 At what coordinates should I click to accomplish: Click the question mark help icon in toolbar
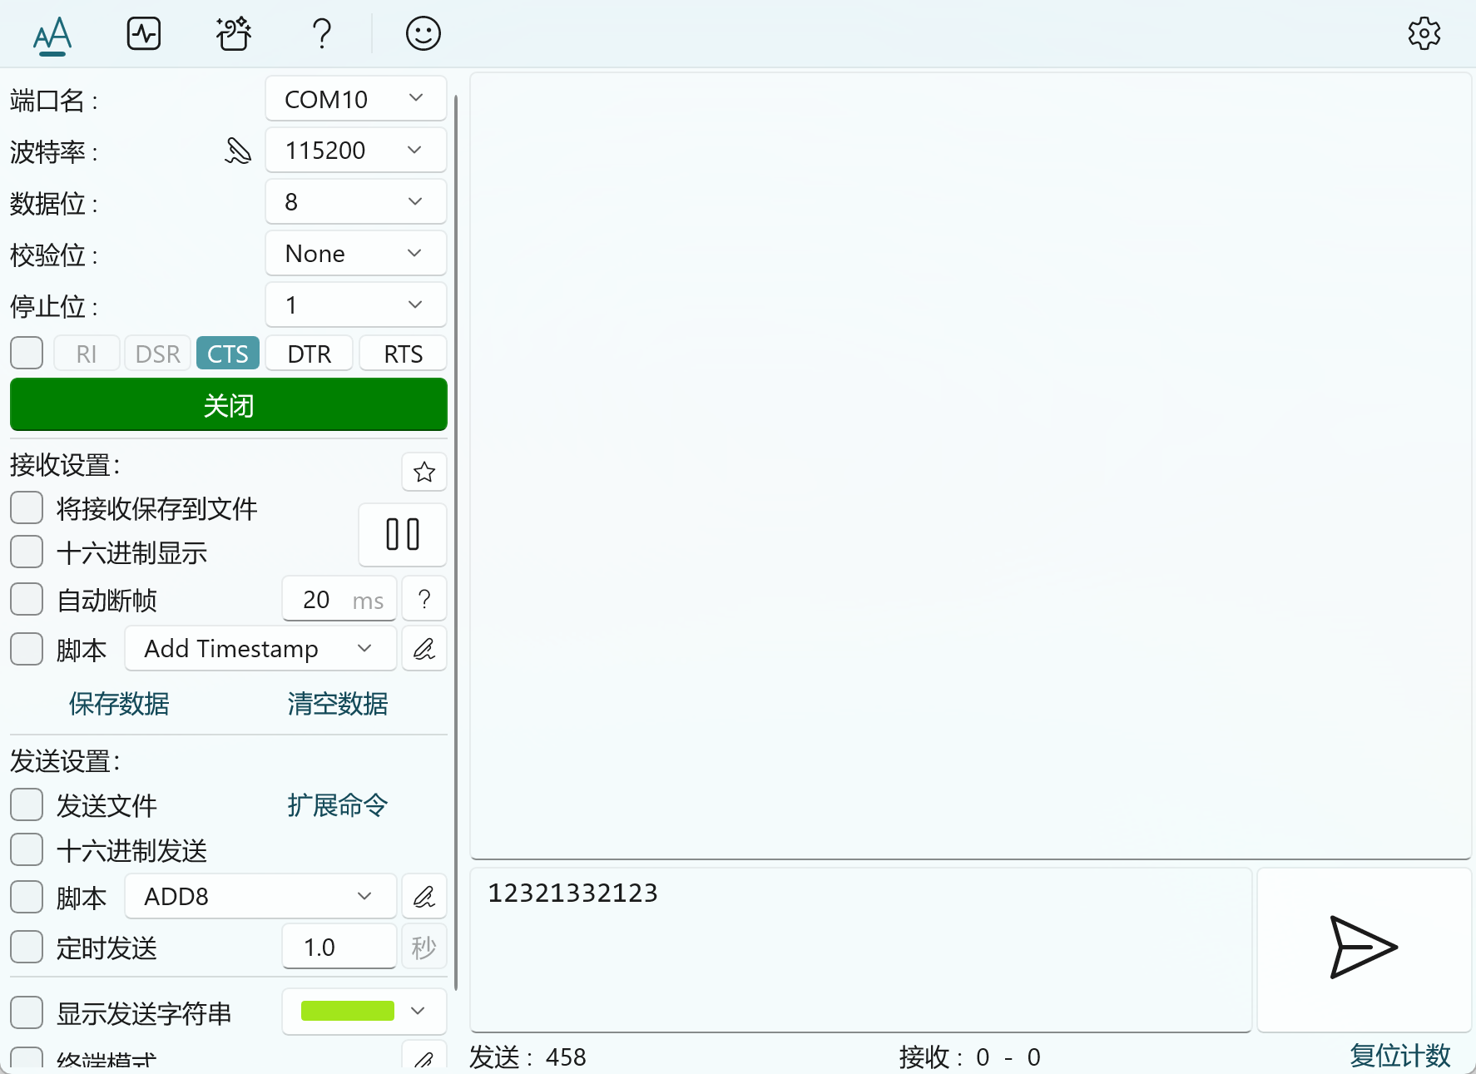click(322, 34)
